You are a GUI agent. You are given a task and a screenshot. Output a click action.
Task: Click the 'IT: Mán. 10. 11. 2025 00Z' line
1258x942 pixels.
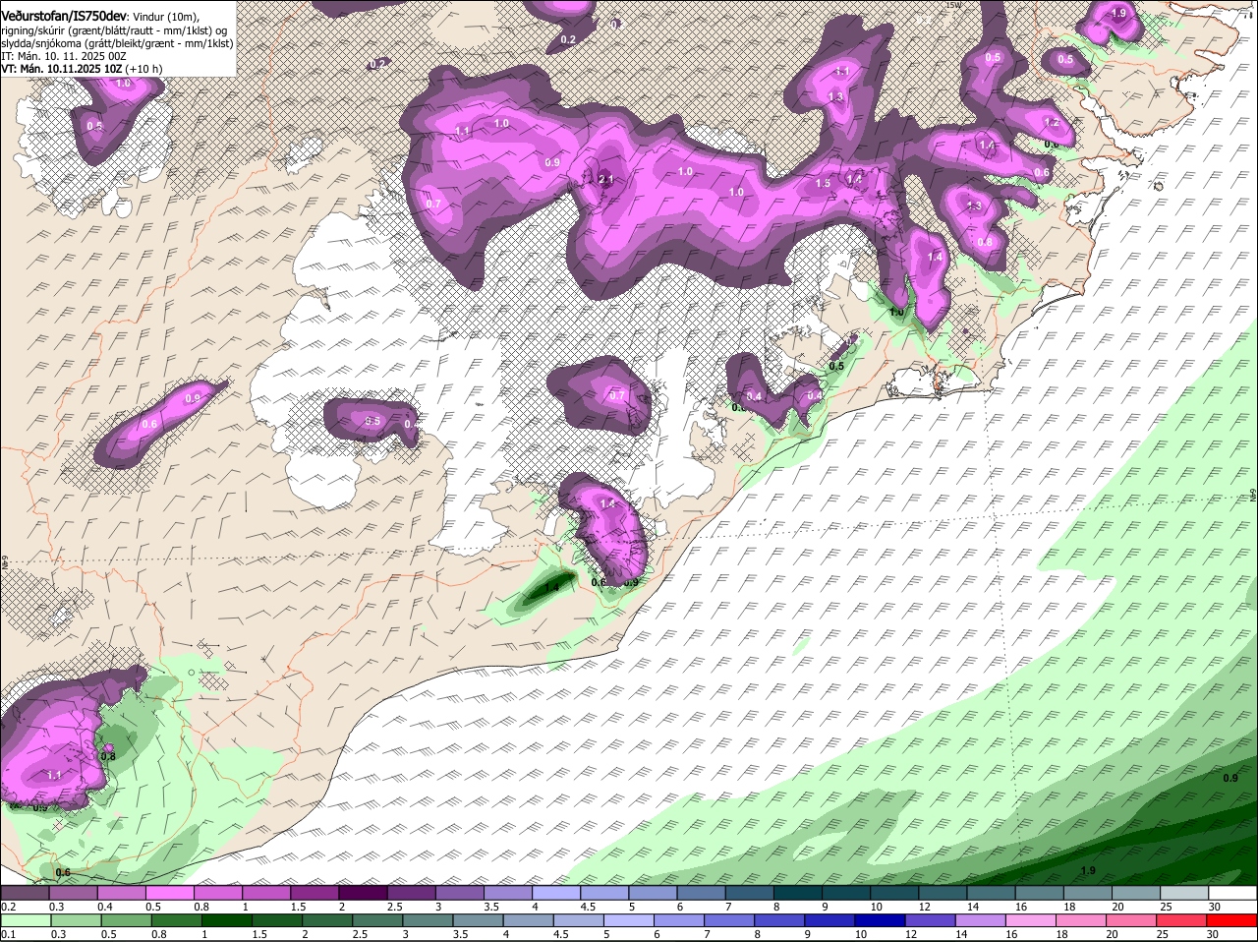(x=62, y=56)
